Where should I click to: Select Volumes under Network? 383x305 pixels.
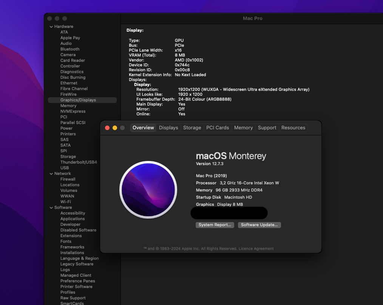click(69, 190)
